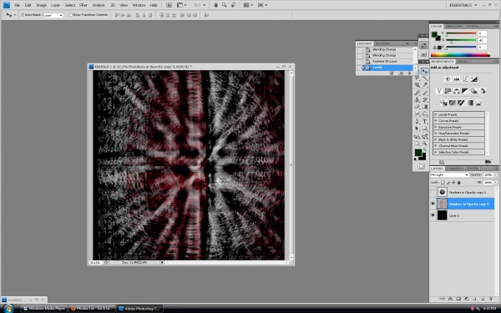The image size is (501, 313).
Task: Open the Auto-Select Layer dropdown
Action: coord(53,15)
